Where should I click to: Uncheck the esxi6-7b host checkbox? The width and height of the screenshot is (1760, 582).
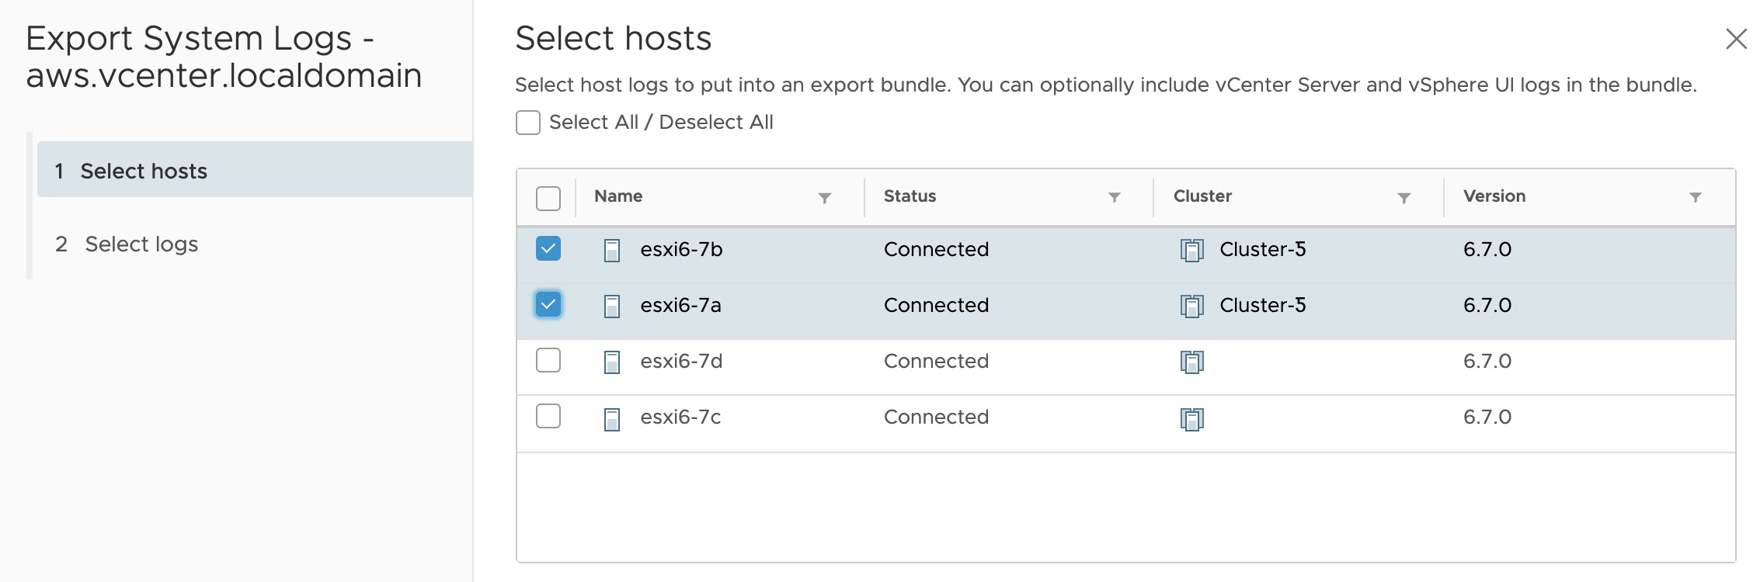[548, 248]
